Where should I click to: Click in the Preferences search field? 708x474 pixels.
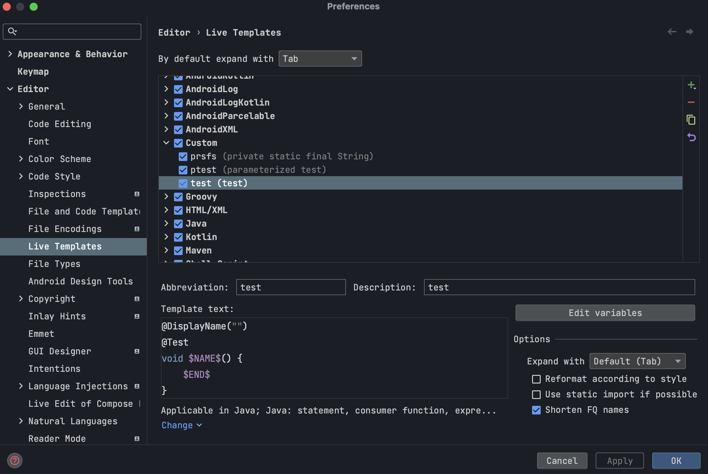(x=77, y=32)
